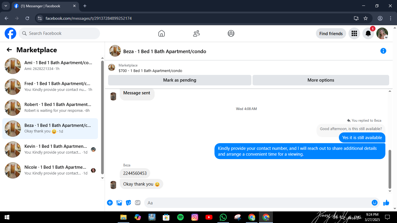Screen dimensions: 397x223
Task: Go to Facebook Home icon
Action: click(162, 33)
